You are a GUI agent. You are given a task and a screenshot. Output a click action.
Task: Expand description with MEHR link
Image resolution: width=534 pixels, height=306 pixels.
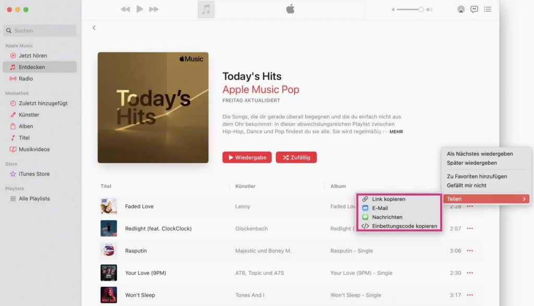pos(396,132)
